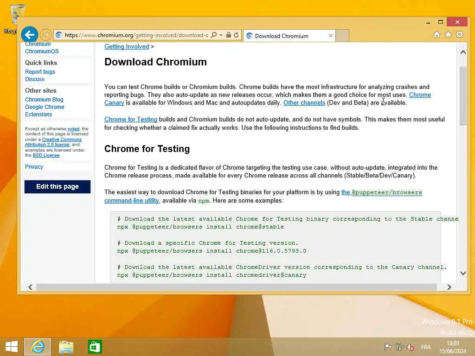
Task: Click the 'npx @puppeteer/browsers install chrome@stable' line
Action: tap(200, 227)
